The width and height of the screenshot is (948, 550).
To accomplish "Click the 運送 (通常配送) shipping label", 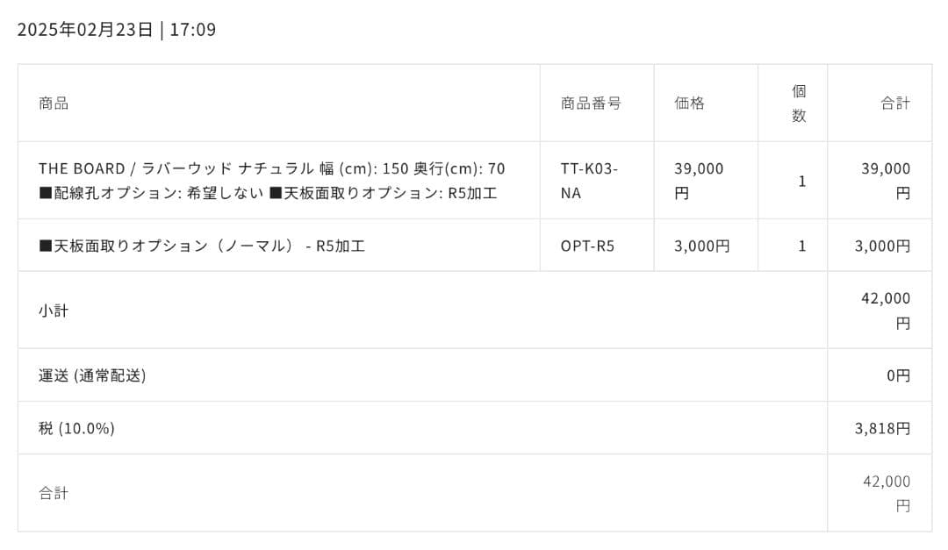I will (92, 375).
